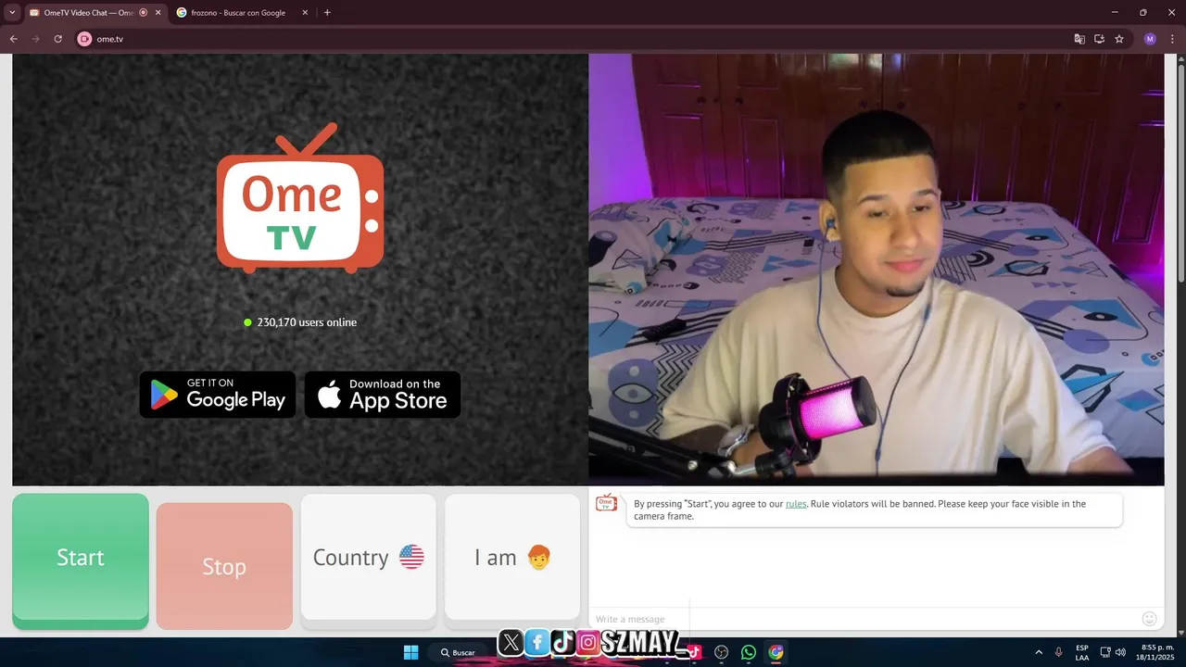Open OBS Studio from the taskbar
1186x667 pixels.
tap(721, 652)
